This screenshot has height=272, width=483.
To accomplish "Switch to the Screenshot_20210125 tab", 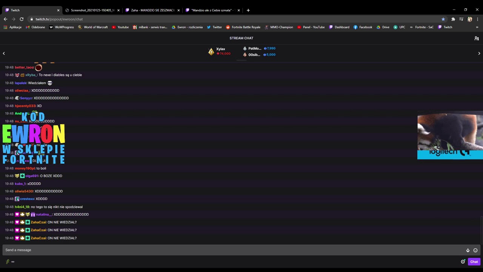I will coord(92,10).
